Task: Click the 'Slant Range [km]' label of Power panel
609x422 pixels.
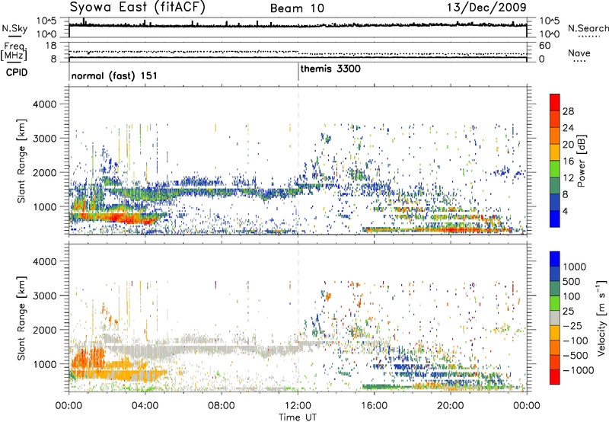Action: pyautogui.click(x=22, y=161)
